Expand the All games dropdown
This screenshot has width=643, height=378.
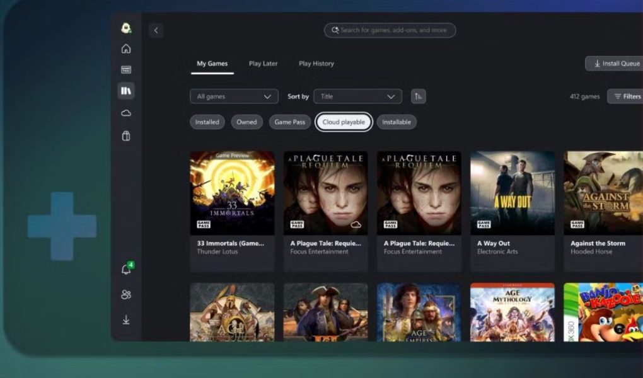click(x=234, y=96)
